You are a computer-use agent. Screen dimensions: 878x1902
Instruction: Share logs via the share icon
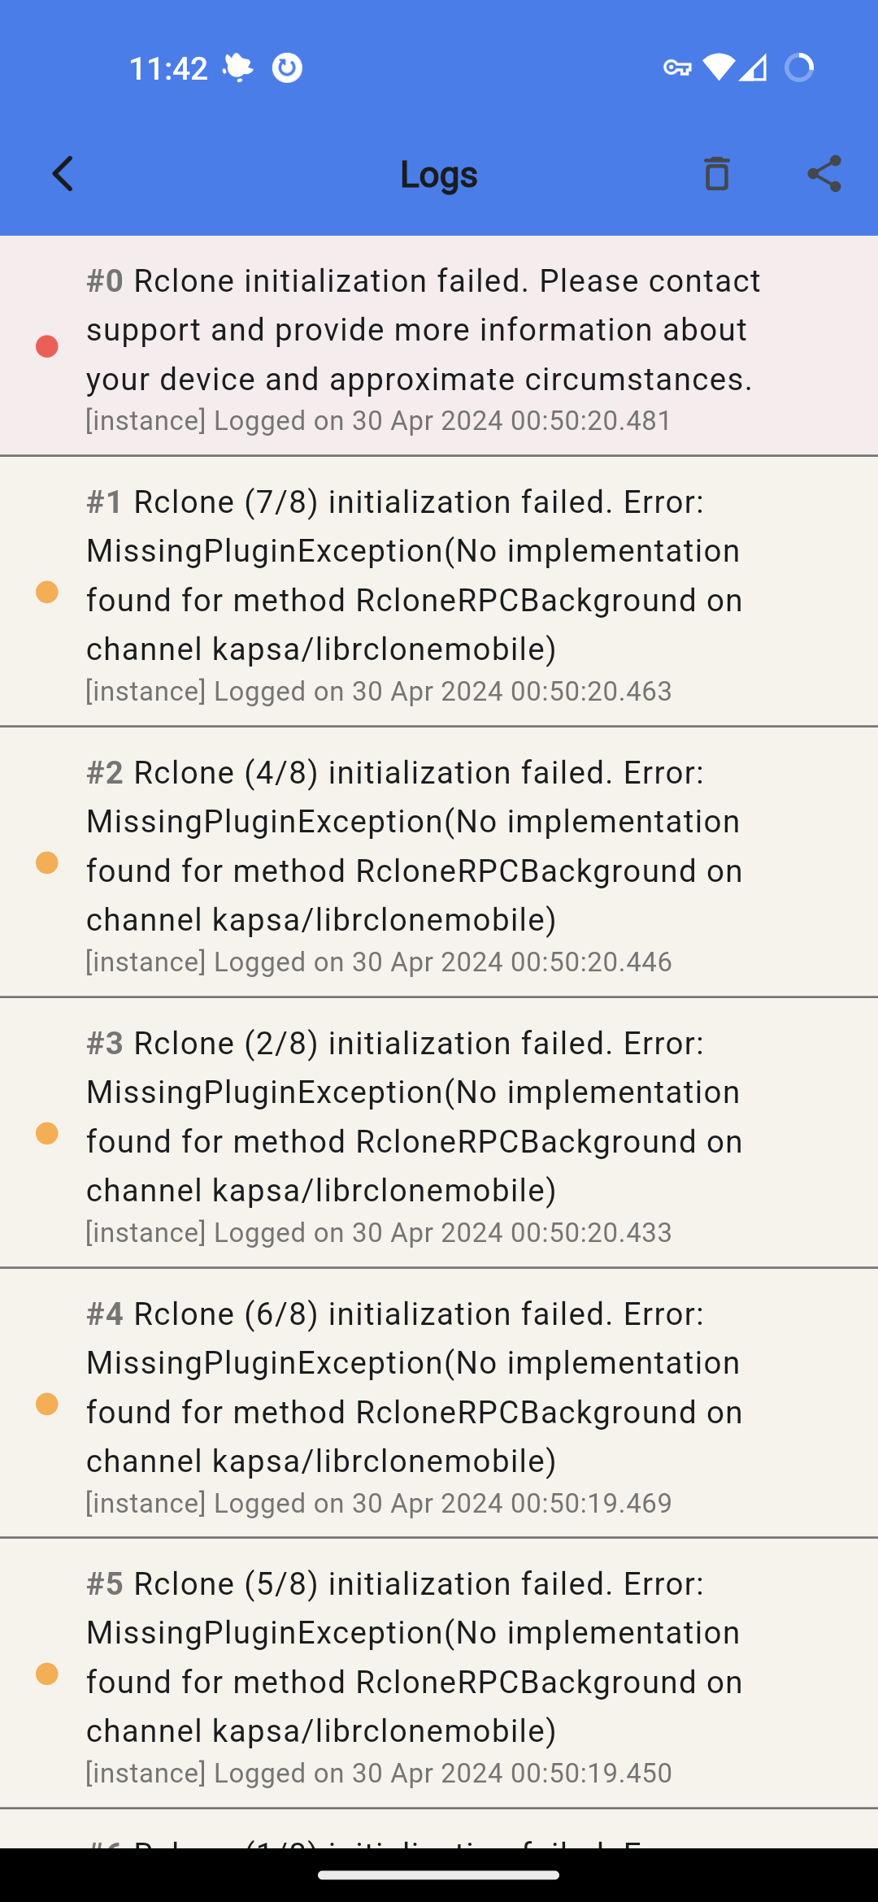coord(824,174)
